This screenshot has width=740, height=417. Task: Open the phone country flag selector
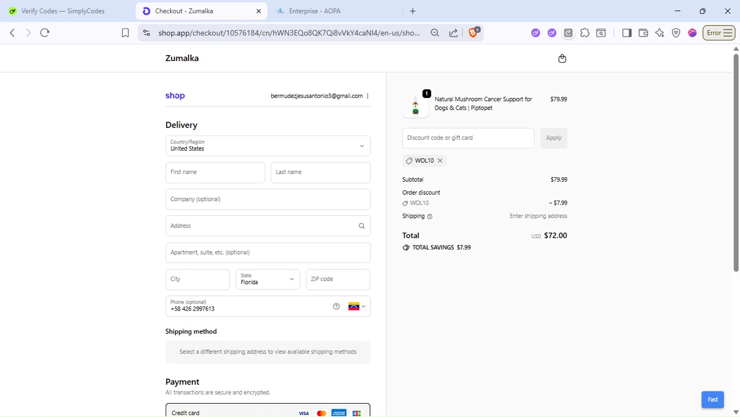click(357, 306)
